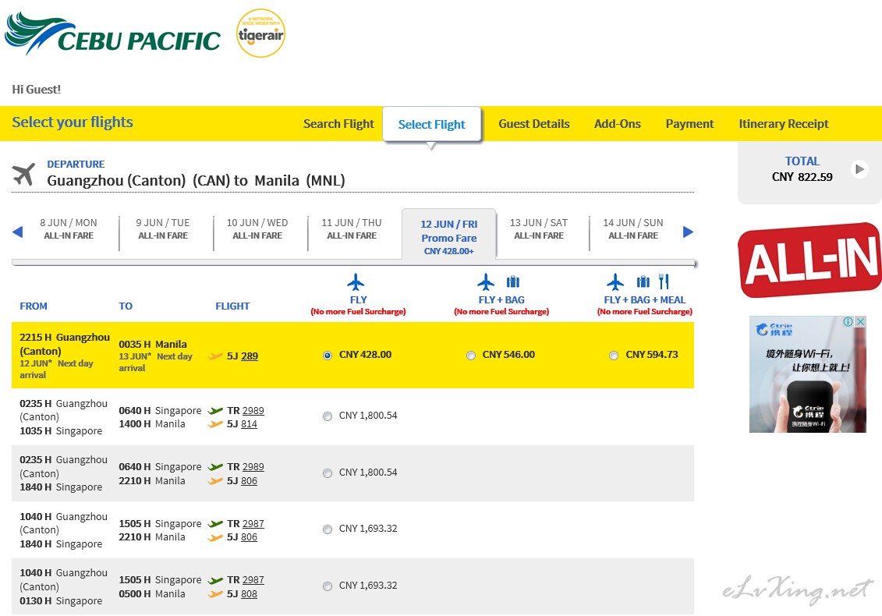
Task: Click the TO column header
Action: (126, 306)
